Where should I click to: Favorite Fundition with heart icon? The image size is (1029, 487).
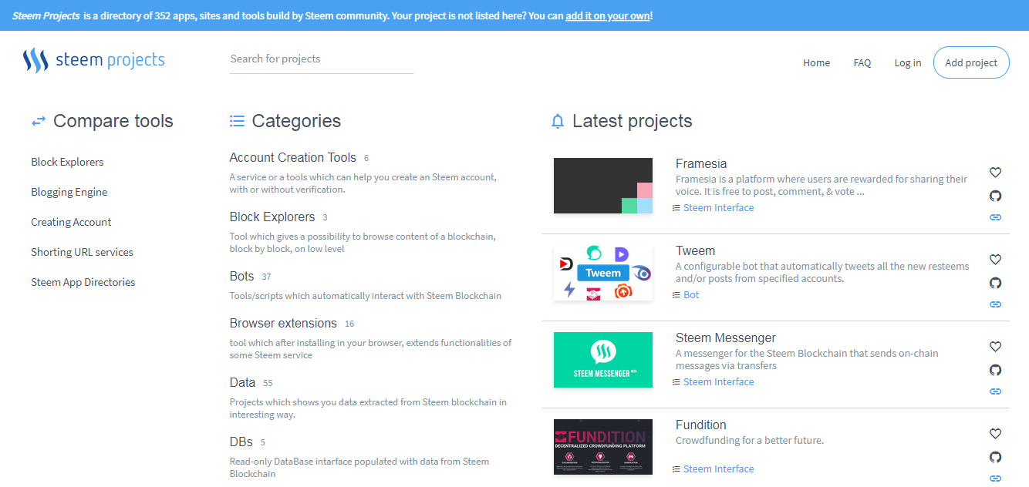[x=995, y=434]
